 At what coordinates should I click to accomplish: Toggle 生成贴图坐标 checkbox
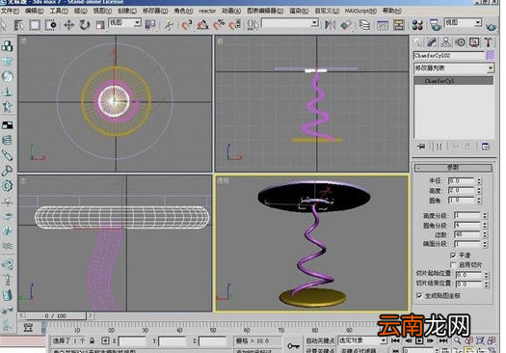click(419, 295)
